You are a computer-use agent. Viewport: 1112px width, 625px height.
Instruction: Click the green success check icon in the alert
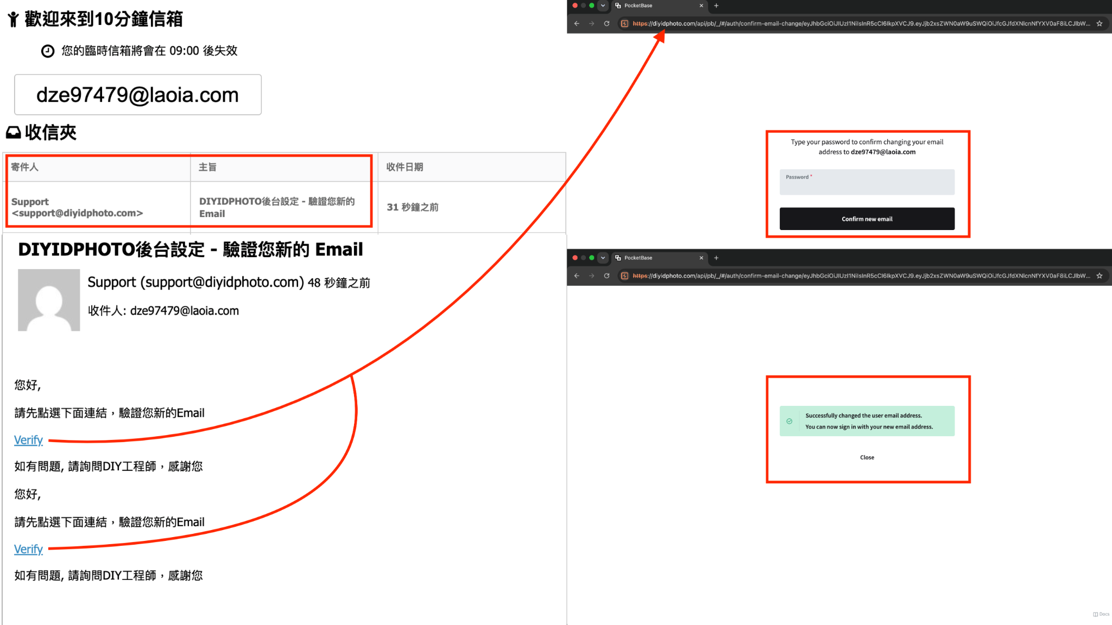(x=789, y=421)
